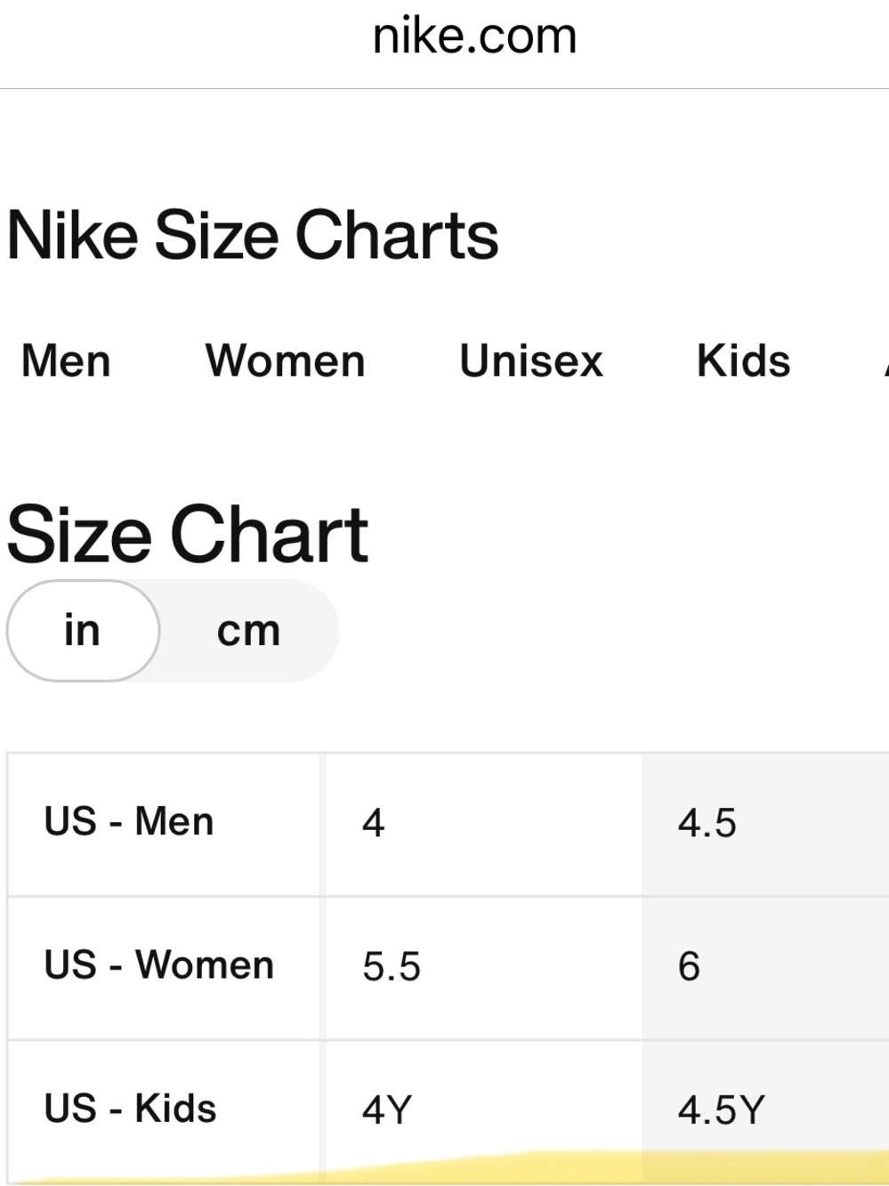The width and height of the screenshot is (889, 1186).
Task: Open the Men size chart tab
Action: pyautogui.click(x=66, y=361)
